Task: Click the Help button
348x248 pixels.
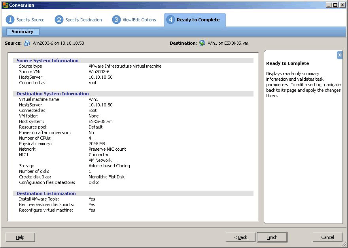Action: [20, 237]
